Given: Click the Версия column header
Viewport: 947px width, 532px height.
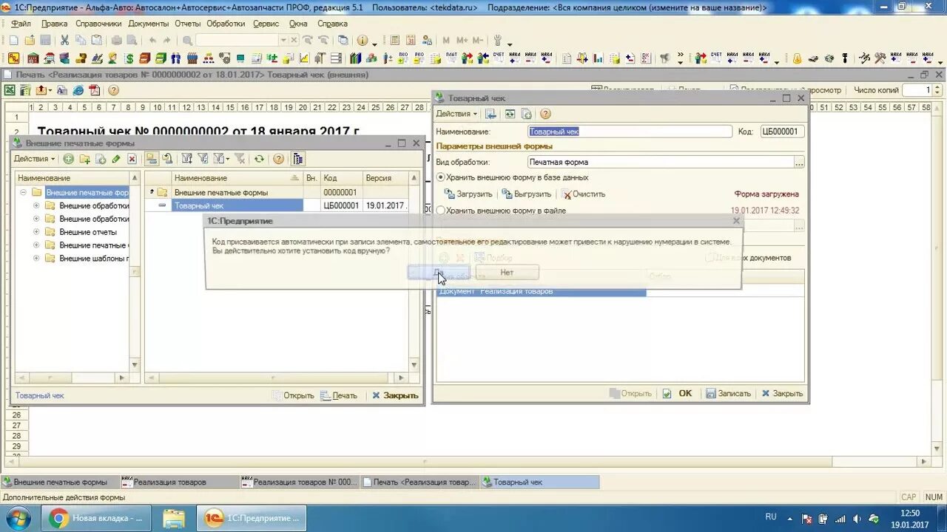Looking at the screenshot, I should pos(384,178).
